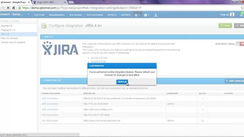Click admin username in Jira OnDemand row
Viewport: 244px width, 137px height.
(170, 121)
